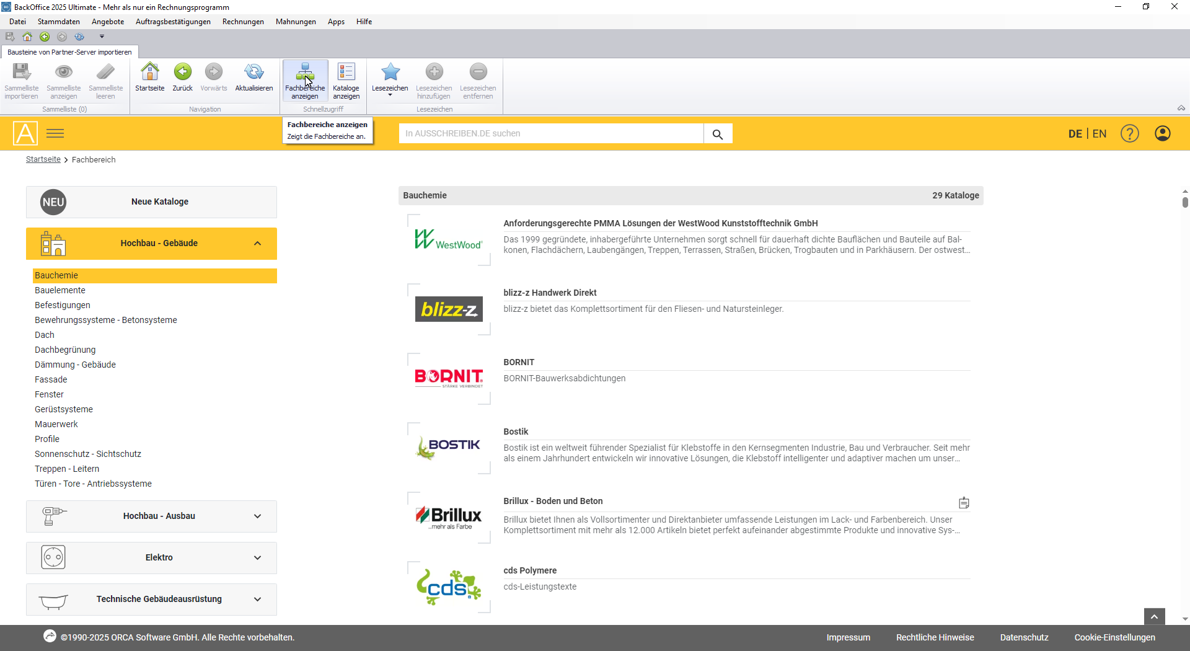Collapse the ribbon with the chevron
This screenshot has width=1190, height=651.
click(1181, 108)
